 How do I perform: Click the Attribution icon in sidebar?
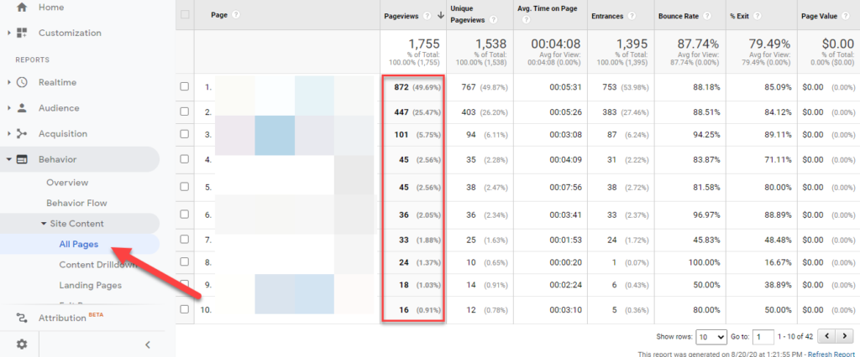(x=22, y=318)
